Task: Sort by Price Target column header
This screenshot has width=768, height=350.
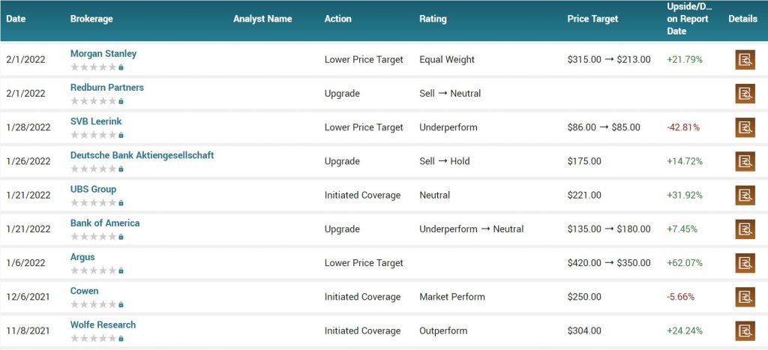Action: pyautogui.click(x=592, y=19)
